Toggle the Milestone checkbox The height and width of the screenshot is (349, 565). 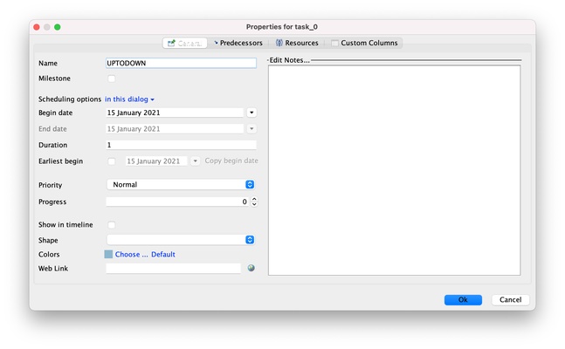tap(112, 79)
